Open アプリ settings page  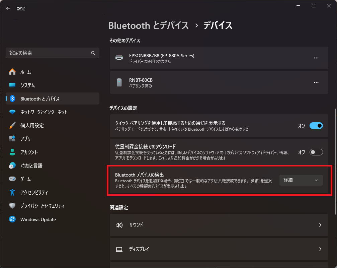(53, 139)
